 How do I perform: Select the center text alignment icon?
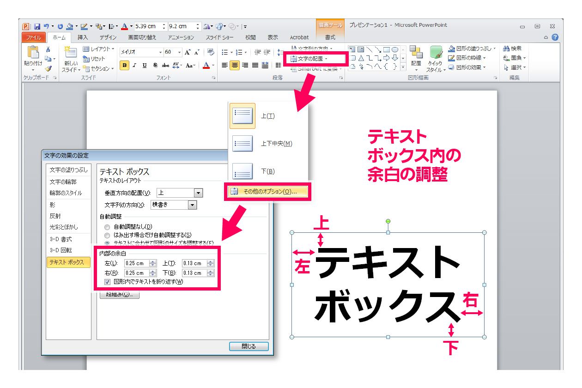click(235, 66)
